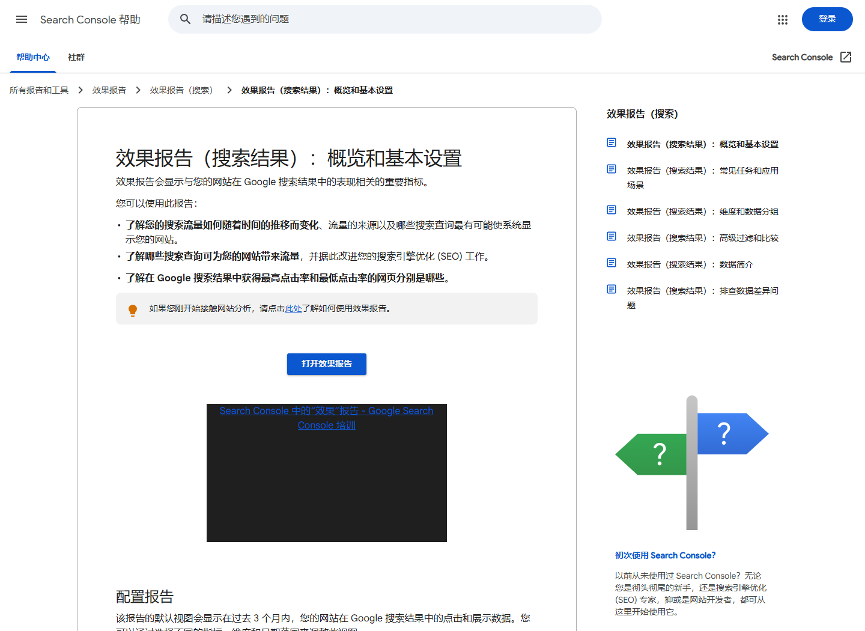Open the Search Console link at top right

802,57
